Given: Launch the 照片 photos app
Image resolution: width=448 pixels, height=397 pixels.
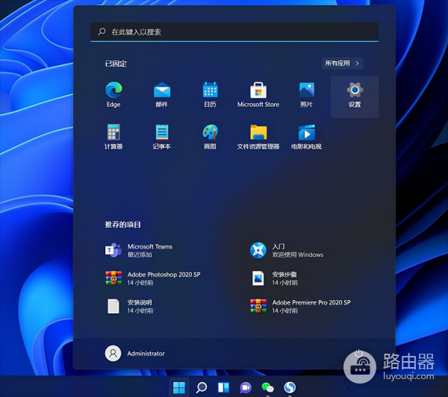Looking at the screenshot, I should point(307,95).
